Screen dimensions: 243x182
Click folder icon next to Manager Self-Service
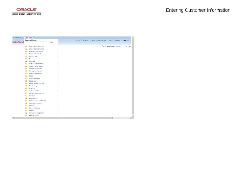point(26,51)
